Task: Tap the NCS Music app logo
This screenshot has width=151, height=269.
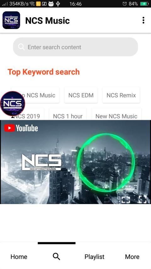Action: (11, 20)
